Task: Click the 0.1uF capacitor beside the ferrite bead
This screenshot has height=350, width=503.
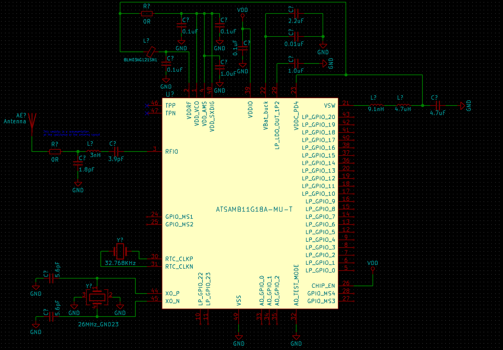Action: (166, 63)
